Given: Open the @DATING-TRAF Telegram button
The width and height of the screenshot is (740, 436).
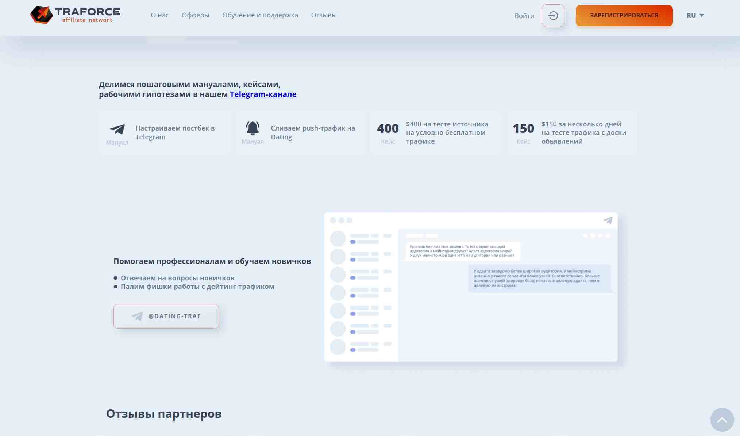Looking at the screenshot, I should (166, 316).
